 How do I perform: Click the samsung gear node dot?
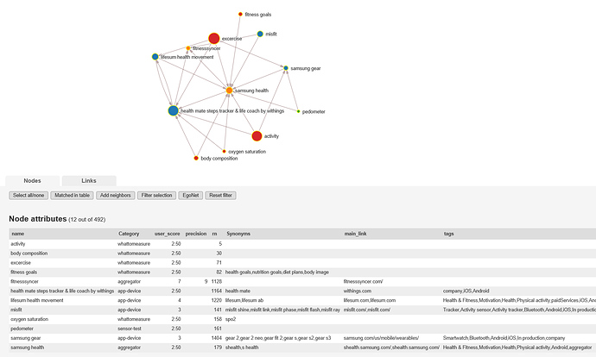(x=286, y=68)
